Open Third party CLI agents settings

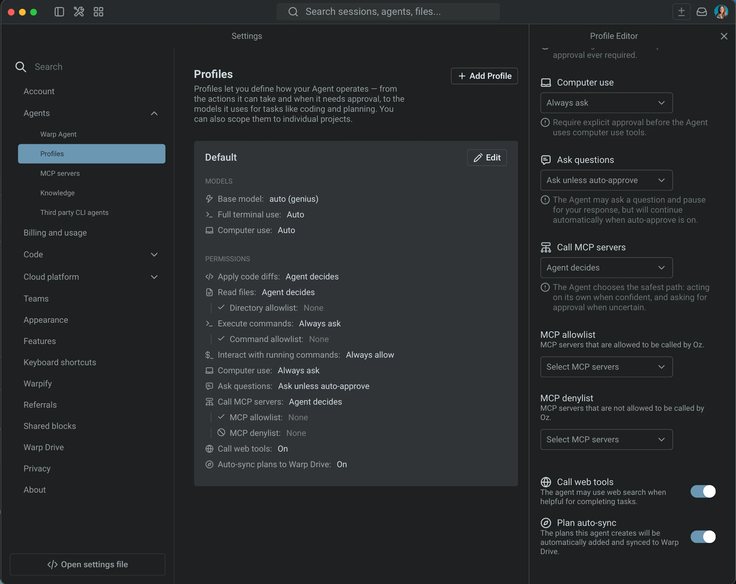pyautogui.click(x=74, y=212)
